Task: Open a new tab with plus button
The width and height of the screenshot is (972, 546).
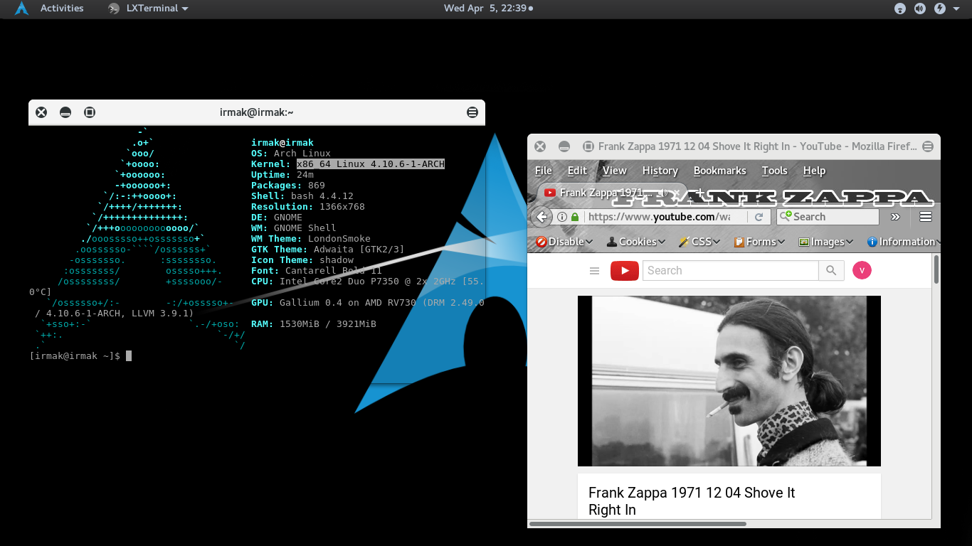Action: (700, 193)
